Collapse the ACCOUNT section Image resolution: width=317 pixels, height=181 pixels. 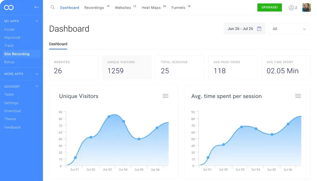click(37, 86)
